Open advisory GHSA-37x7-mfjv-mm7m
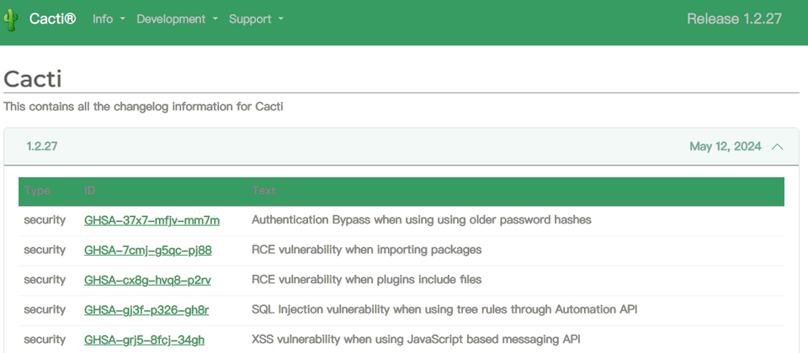808x353 pixels. click(x=152, y=220)
